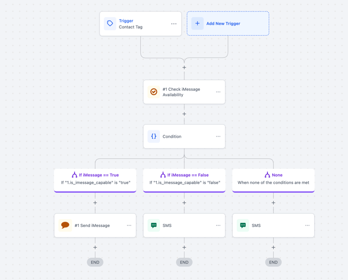This screenshot has height=280, width=348.
Task: Open options menu for Contact Tag trigger
Action: pos(174,24)
